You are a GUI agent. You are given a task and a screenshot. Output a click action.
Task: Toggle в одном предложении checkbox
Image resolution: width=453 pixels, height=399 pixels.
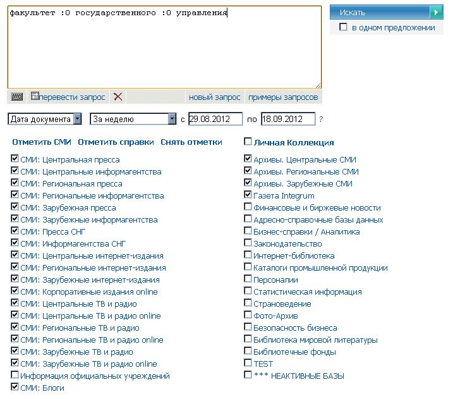click(343, 27)
